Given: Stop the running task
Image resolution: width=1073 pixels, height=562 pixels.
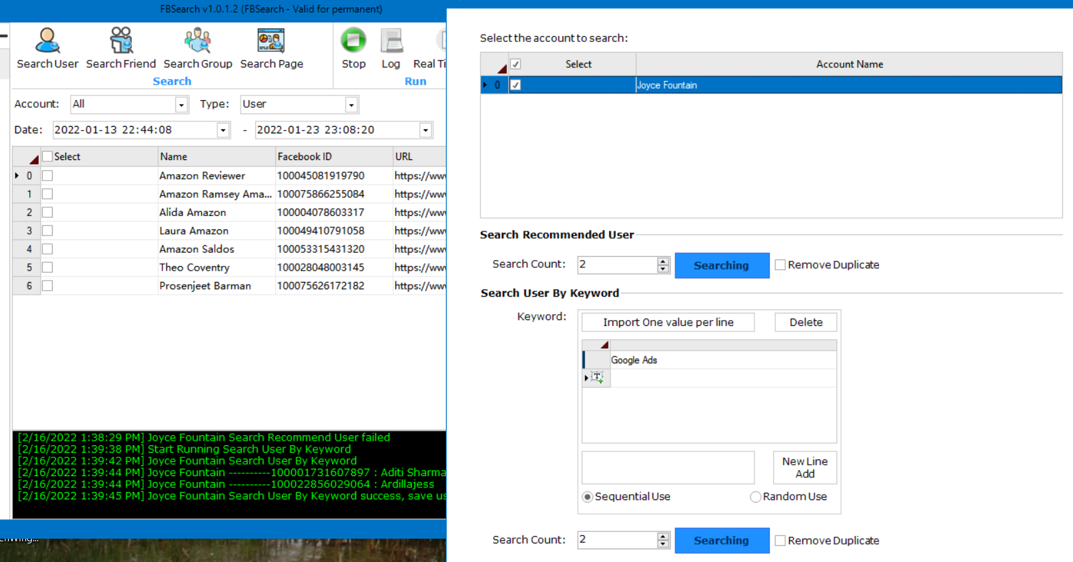Looking at the screenshot, I should [x=353, y=49].
